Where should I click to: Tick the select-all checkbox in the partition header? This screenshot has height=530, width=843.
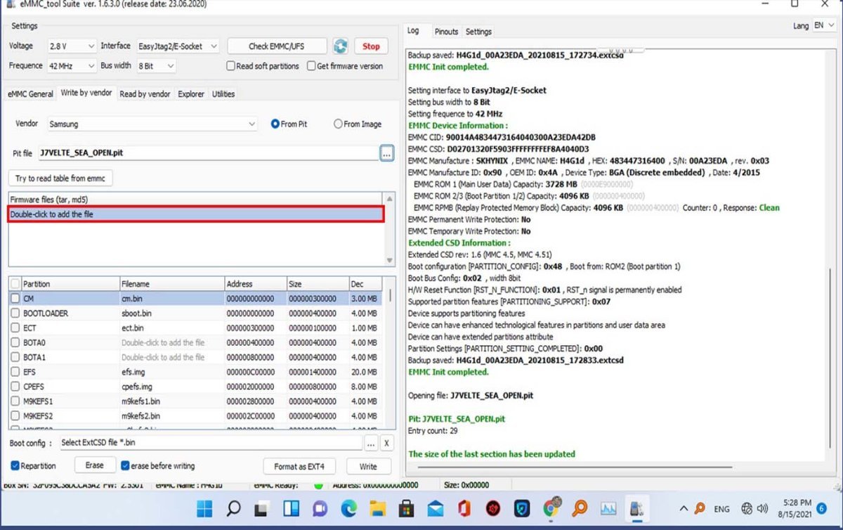[15, 284]
